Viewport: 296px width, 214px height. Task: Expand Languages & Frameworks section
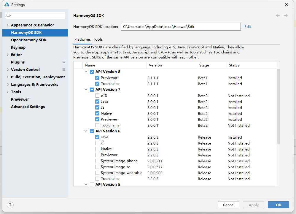click(8, 84)
